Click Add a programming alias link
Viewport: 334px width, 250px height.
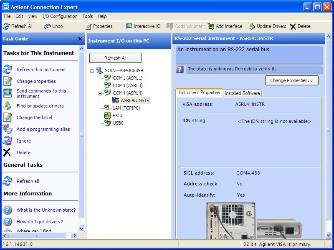(43, 129)
